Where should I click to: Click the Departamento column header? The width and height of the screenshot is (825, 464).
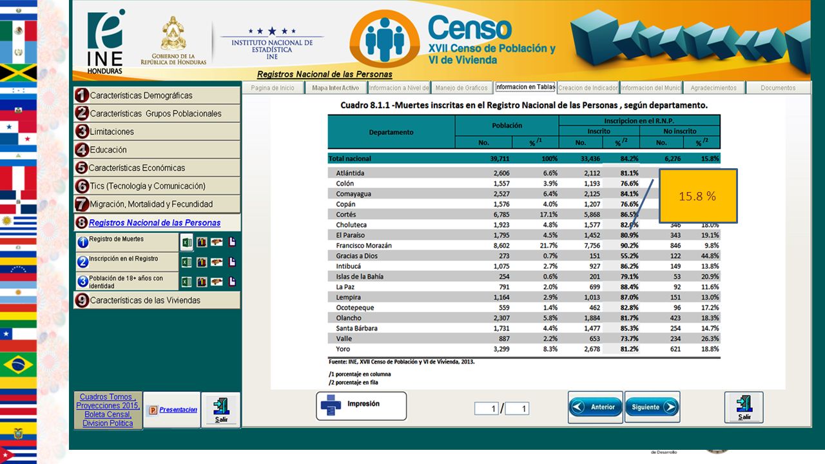391,132
